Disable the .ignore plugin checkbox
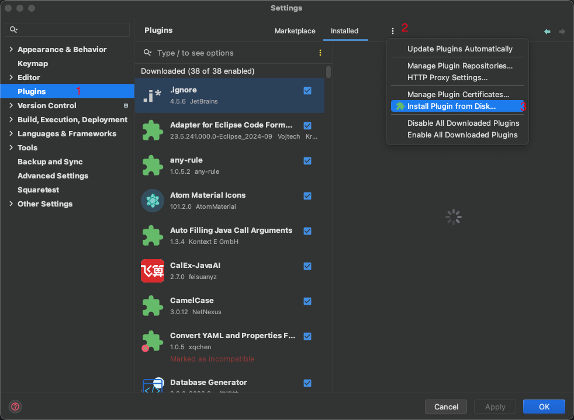 (x=307, y=91)
